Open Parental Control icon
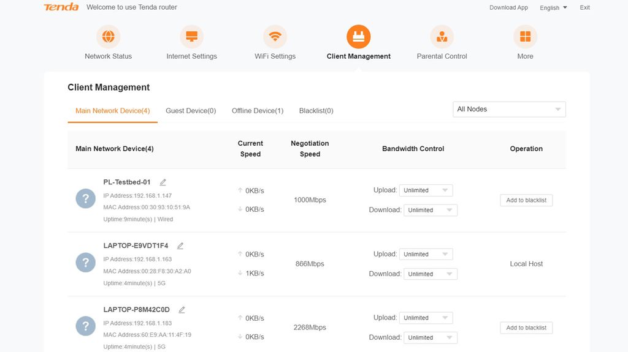Screen dimensions: 628x352 (x=442, y=37)
